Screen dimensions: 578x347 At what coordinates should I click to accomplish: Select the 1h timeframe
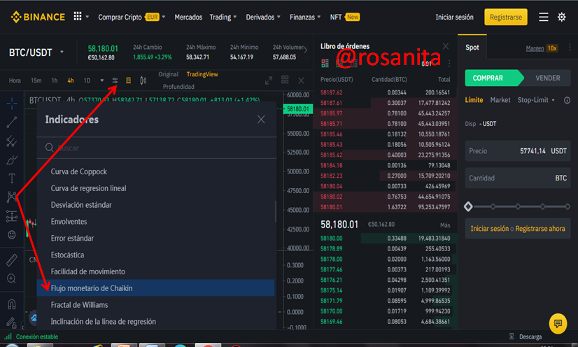tap(55, 80)
